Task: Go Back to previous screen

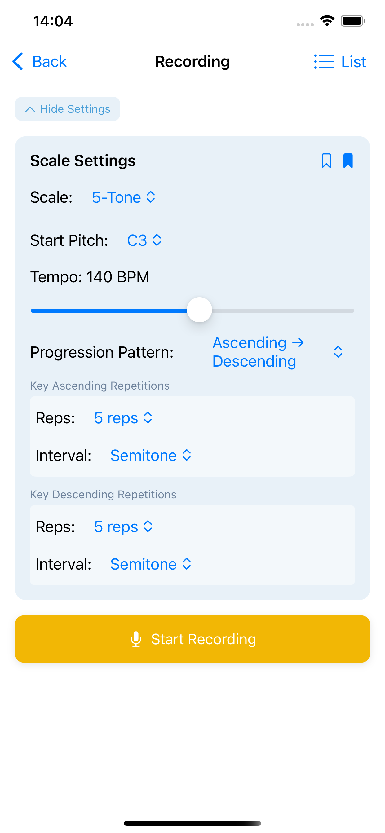Action: (x=49, y=61)
